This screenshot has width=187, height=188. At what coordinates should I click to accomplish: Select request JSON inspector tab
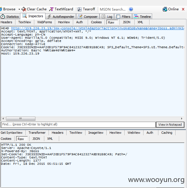(126, 22)
